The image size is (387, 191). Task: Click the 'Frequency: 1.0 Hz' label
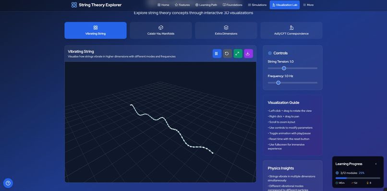coord(280,76)
